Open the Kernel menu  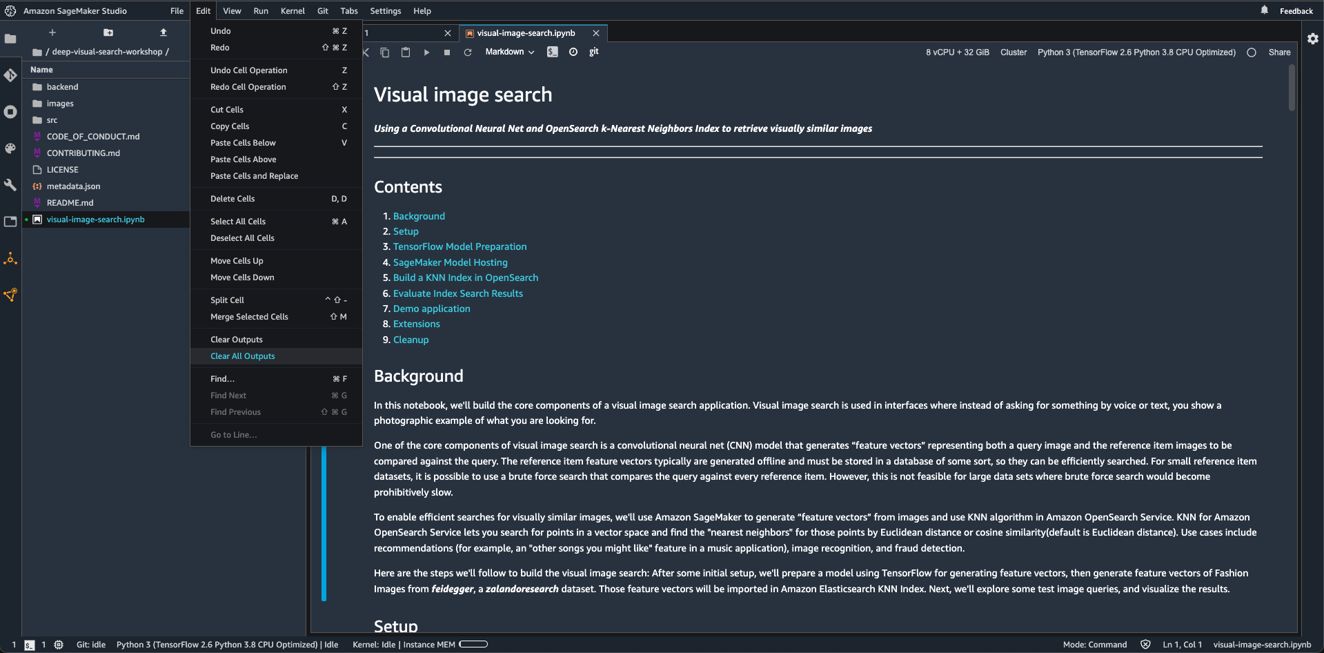(x=293, y=11)
